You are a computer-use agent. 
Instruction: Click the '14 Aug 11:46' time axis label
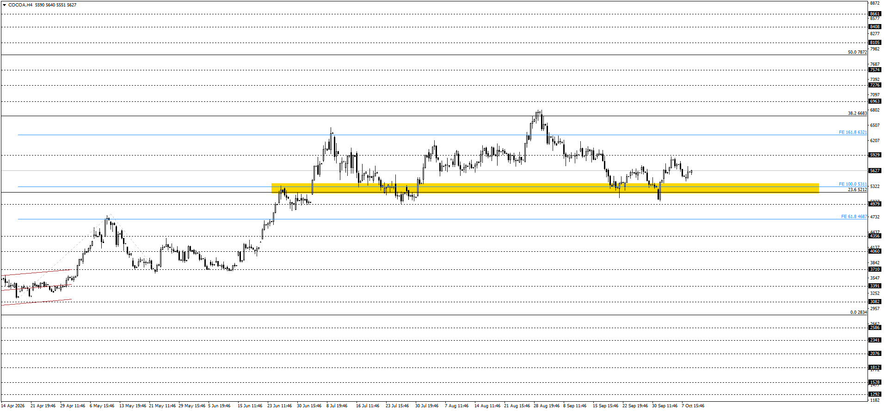[487, 406]
